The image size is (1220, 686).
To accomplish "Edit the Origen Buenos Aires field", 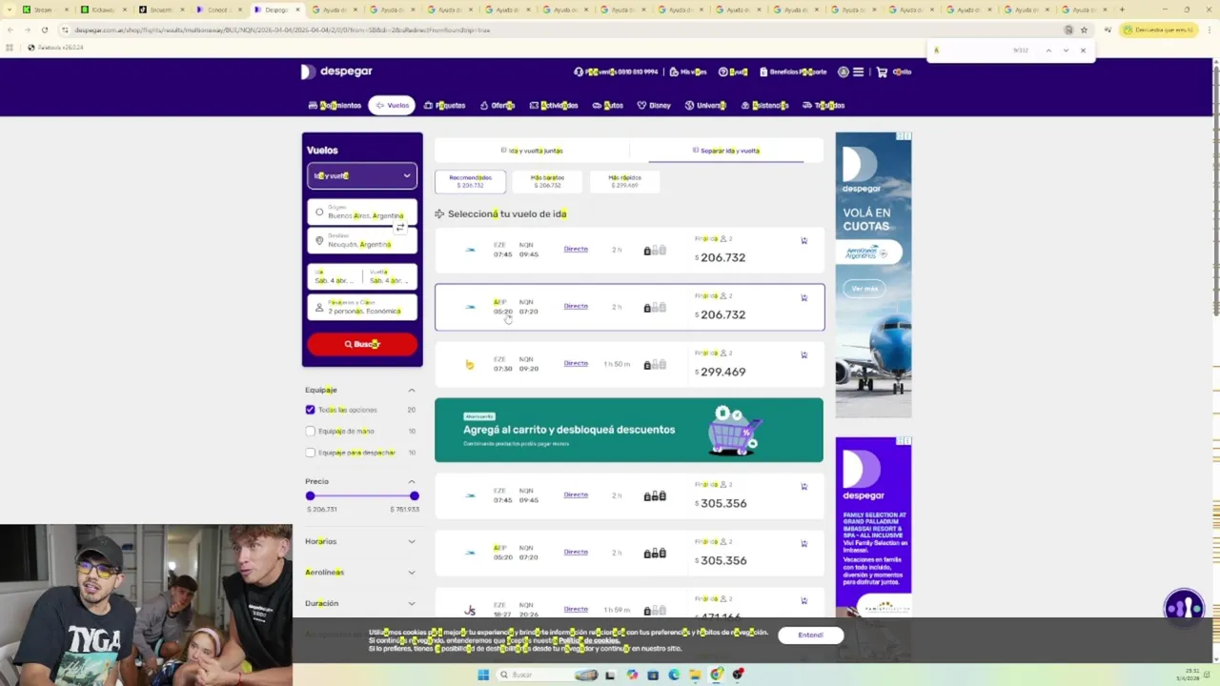I will [362, 212].
